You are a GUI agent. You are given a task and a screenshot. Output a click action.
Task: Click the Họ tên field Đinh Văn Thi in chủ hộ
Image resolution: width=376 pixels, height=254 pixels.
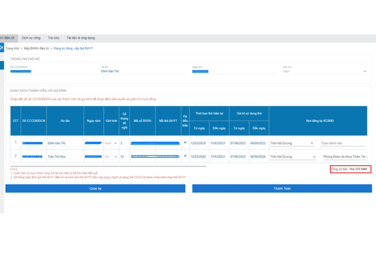tap(143, 71)
